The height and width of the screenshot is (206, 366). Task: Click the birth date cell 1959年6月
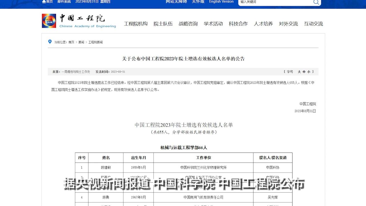138,167
